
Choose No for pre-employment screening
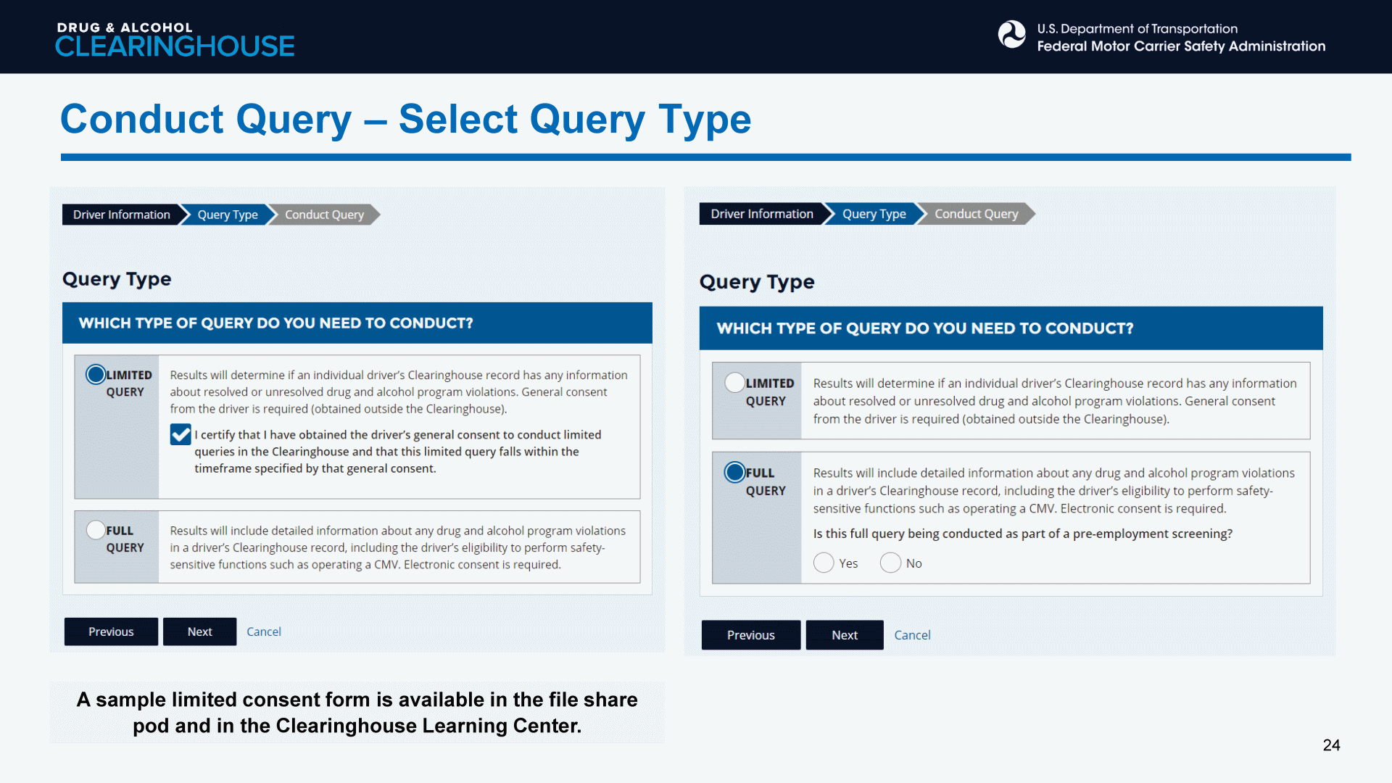point(890,563)
